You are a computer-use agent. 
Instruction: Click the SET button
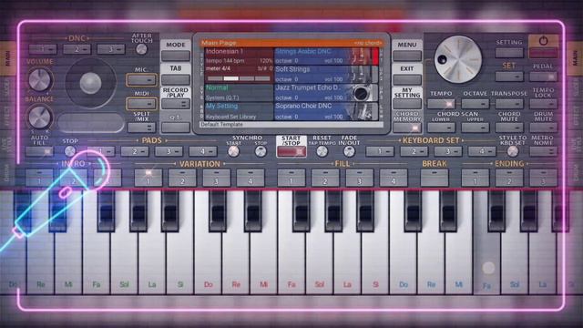(509, 77)
